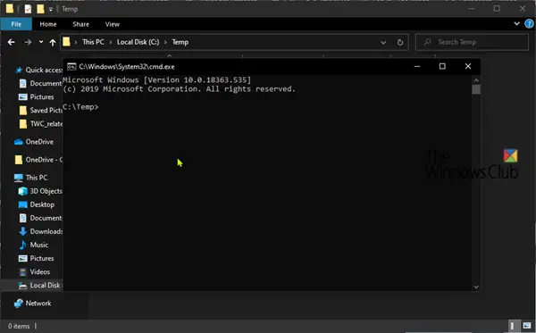This screenshot has height=333, width=536.
Task: Open Desktop in sidebar
Action: coord(37,204)
